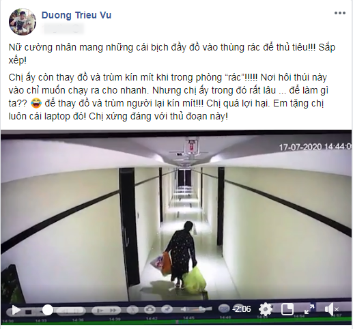Click Duong Trieu Vu profile picture
The width and height of the screenshot is (353, 329).
coord(23,22)
